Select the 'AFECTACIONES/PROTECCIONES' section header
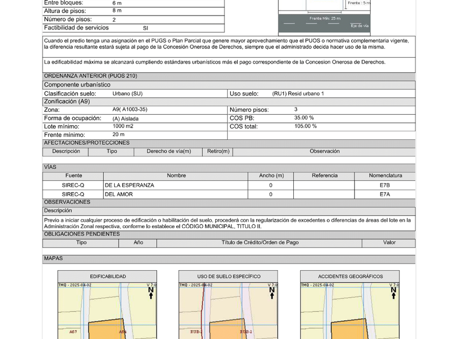 click(x=87, y=143)
